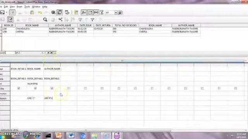Open BOOK_NAME Field cell dropdown
The width and height of the screenshot is (248, 139).
[35, 69]
